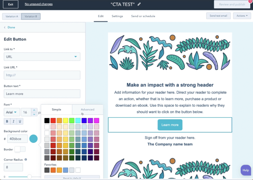253x180 pixels.
Task: Select the Variation A tab
Action: (x=11, y=16)
